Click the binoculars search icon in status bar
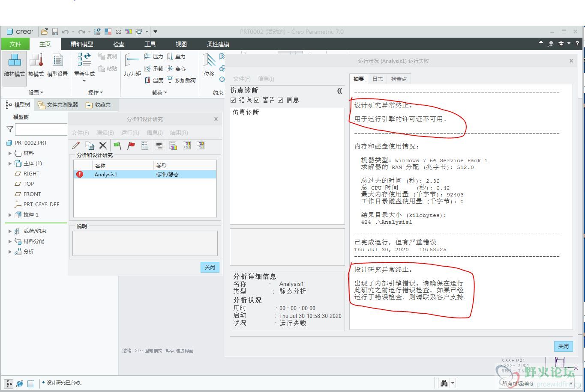This screenshot has width=585, height=392. [x=444, y=383]
